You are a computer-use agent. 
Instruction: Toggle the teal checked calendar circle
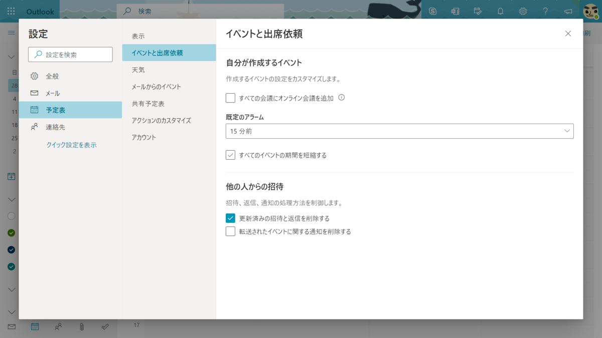point(11,267)
